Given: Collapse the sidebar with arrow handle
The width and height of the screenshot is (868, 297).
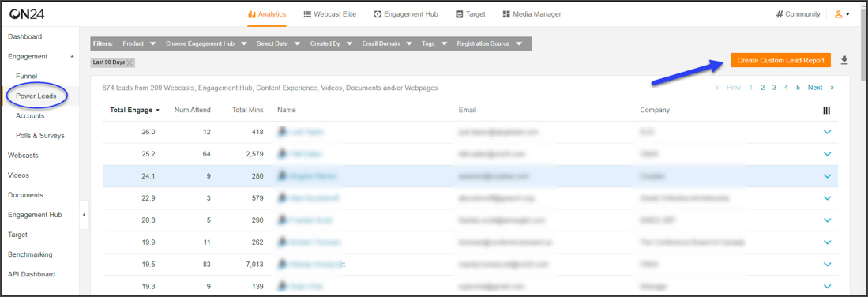Looking at the screenshot, I should tap(84, 215).
